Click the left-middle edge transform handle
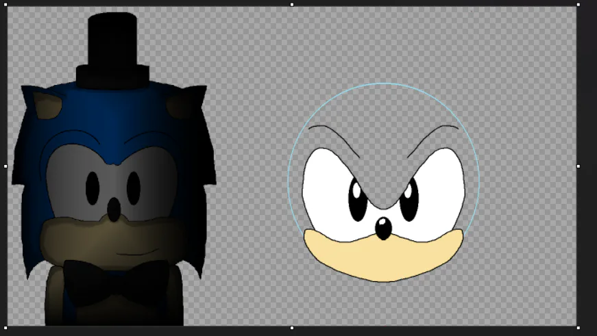Viewport: 597px width, 336px height. [5, 166]
